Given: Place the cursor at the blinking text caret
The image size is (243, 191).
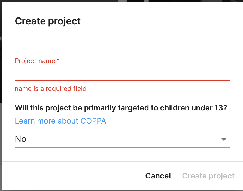Looking at the screenshot, I should [15, 73].
